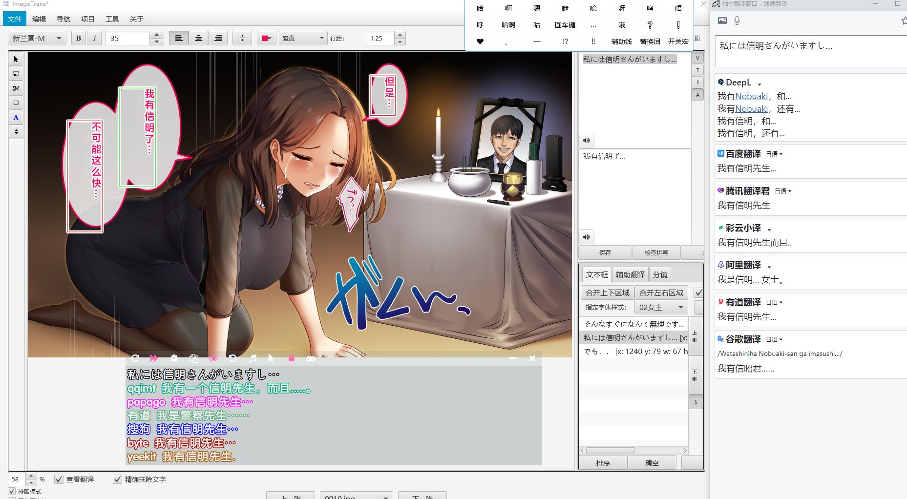The width and height of the screenshot is (907, 499).
Task: Select the arrow pointer tool
Action: (16, 59)
